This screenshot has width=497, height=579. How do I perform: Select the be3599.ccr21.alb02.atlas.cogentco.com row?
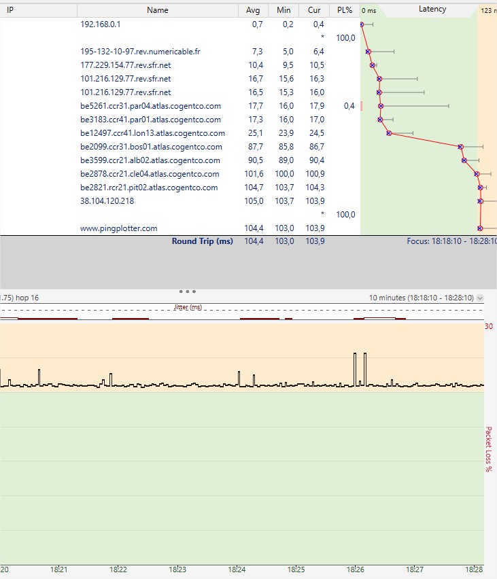pos(150,160)
